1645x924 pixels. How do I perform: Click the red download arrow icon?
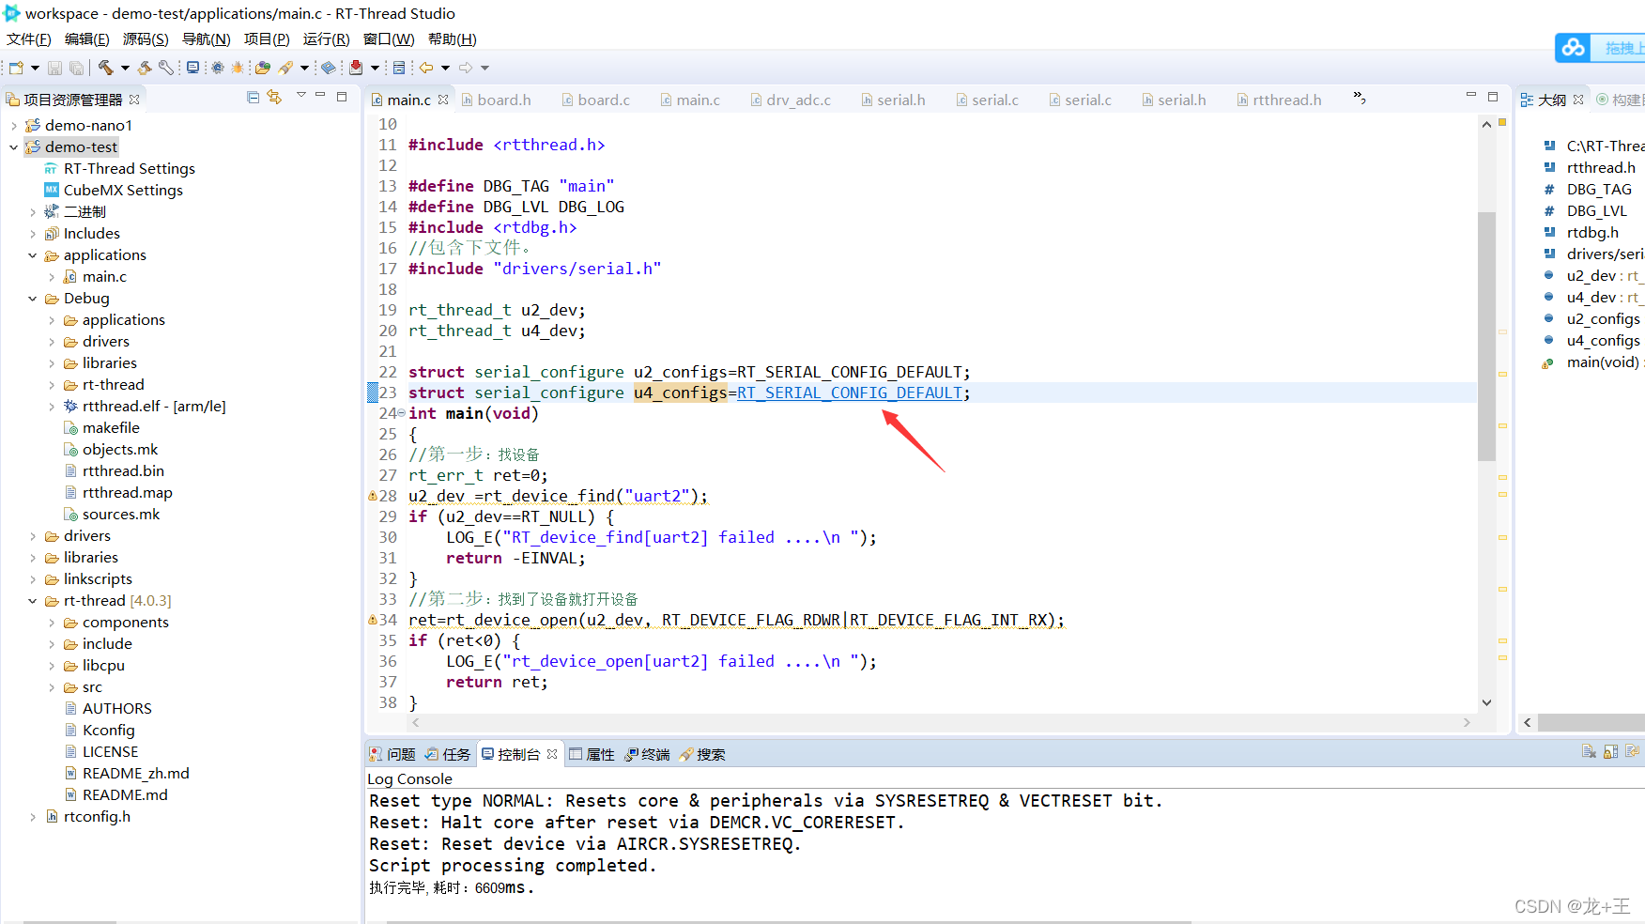pos(356,68)
